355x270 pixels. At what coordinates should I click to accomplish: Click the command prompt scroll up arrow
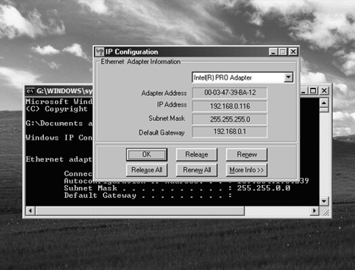324,103
